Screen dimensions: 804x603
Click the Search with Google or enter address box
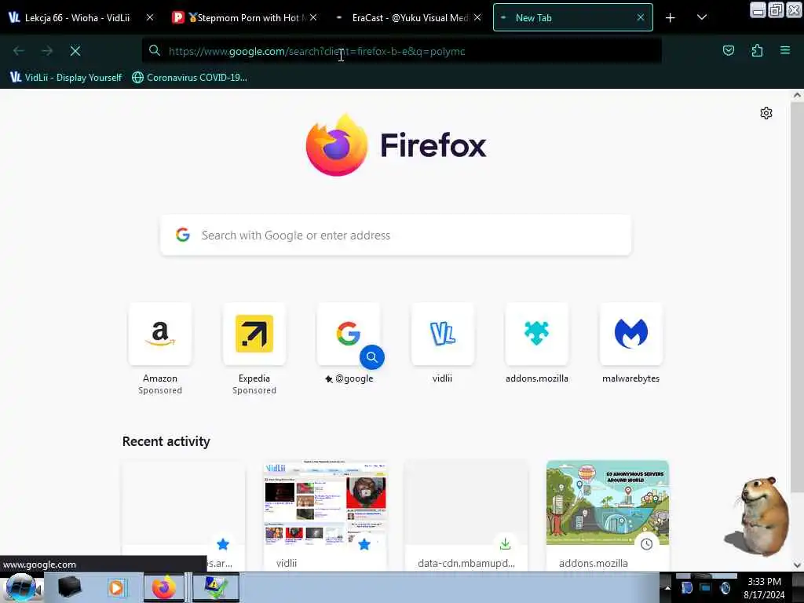click(x=396, y=236)
